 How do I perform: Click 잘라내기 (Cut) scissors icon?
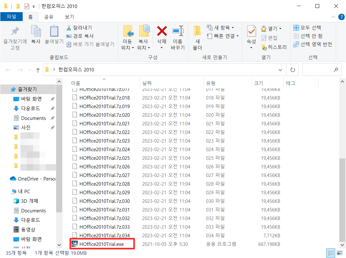point(69,28)
